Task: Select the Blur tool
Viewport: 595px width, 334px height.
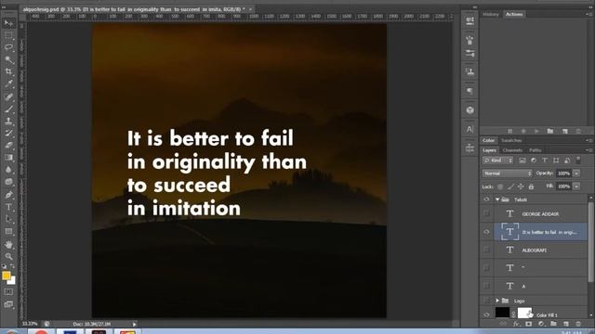Action: coord(8,169)
